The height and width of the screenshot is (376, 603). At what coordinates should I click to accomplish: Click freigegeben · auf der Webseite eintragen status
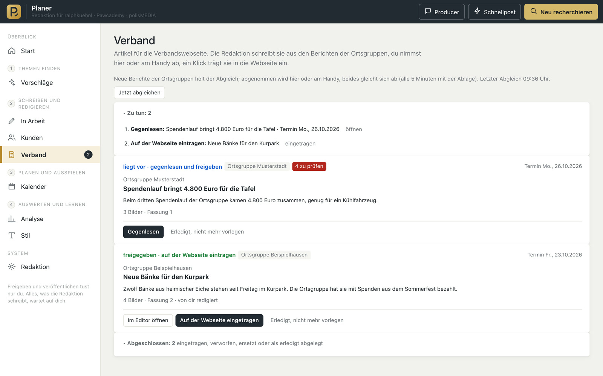point(179,255)
